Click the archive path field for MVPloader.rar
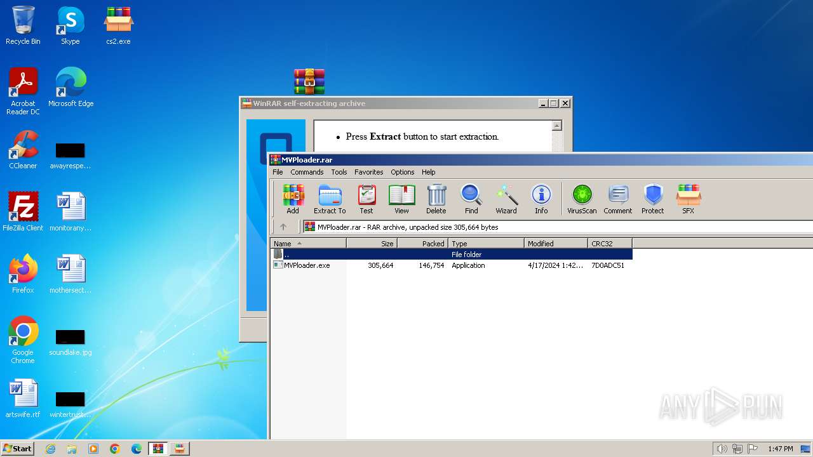Screen dimensions: 813x457 point(558,227)
